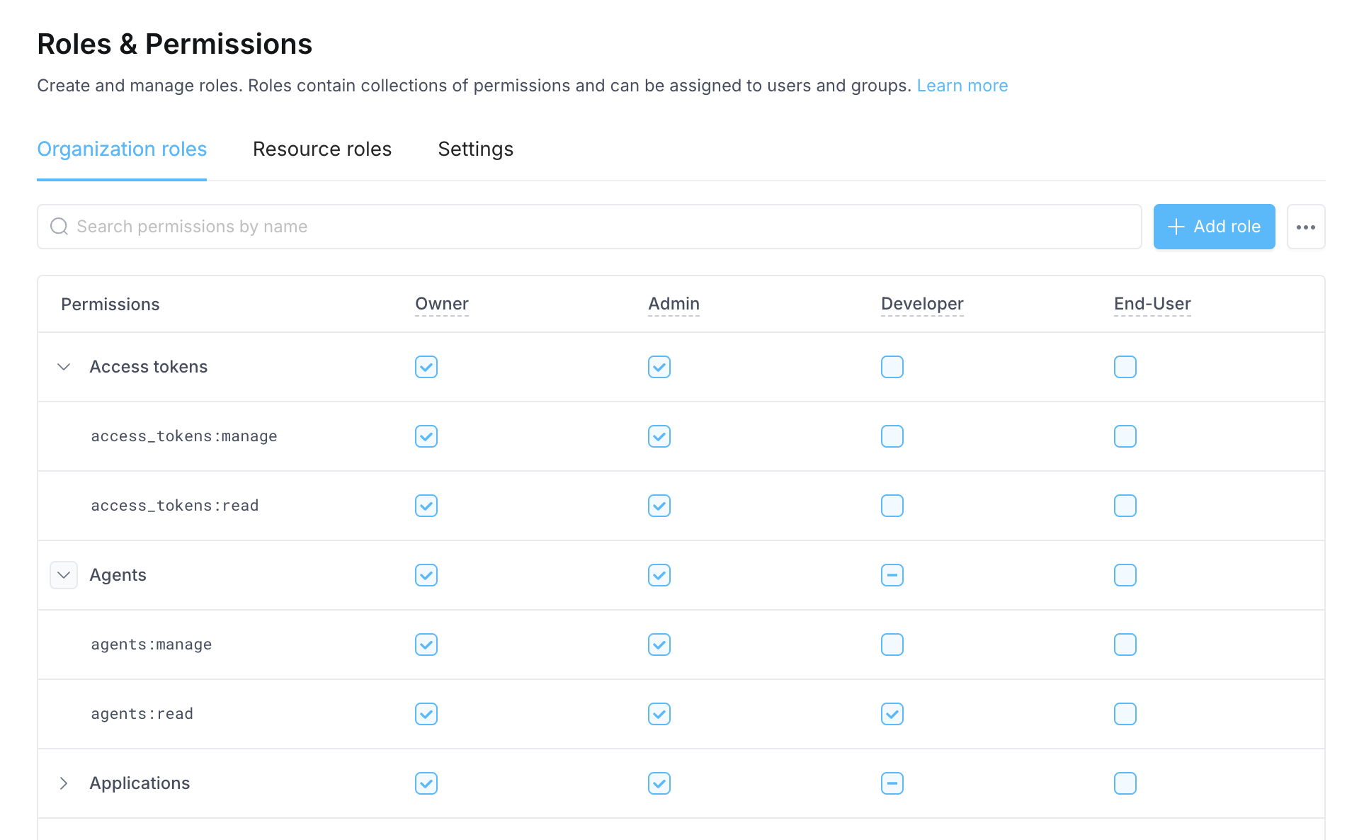
Task: Click the plus icon on Add role
Action: pos(1176,227)
